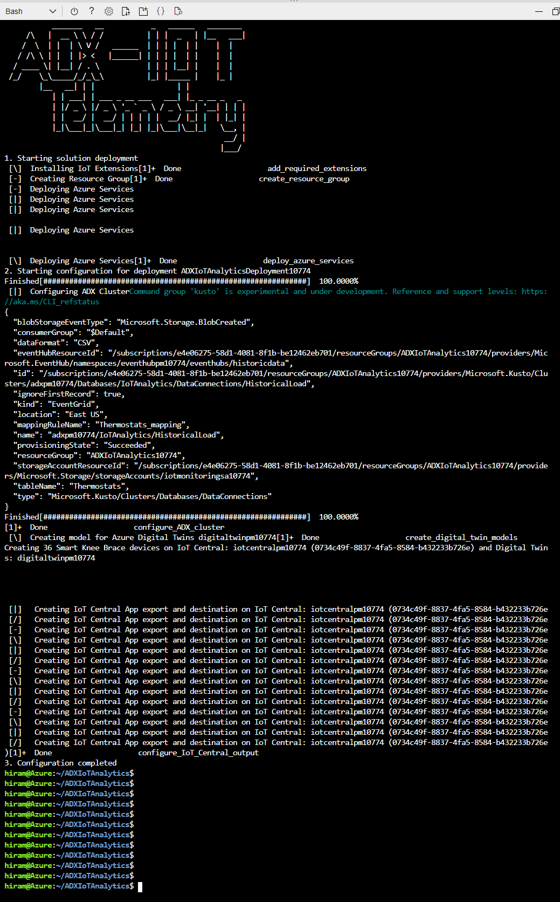Click 'deploy_azure_services' text
560x902 pixels.
point(308,261)
